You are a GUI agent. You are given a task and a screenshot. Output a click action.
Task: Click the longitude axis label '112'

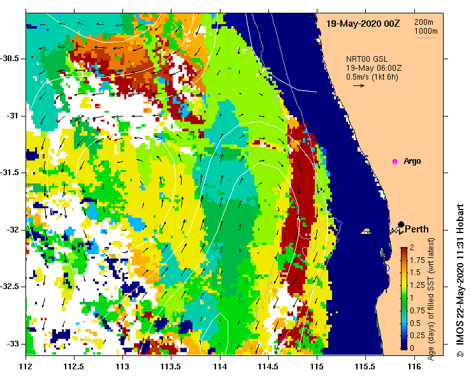pos(26,367)
